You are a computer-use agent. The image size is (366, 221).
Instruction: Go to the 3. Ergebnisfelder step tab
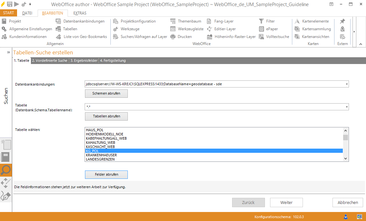pyautogui.click(x=84, y=60)
